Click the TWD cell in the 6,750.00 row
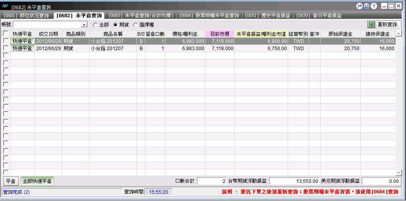 pos(298,48)
